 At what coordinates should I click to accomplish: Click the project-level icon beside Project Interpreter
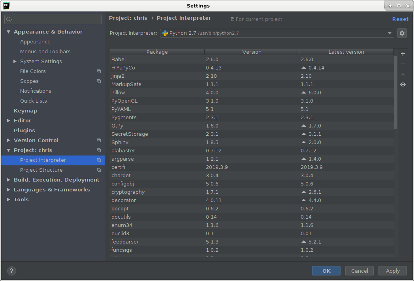(x=99, y=160)
